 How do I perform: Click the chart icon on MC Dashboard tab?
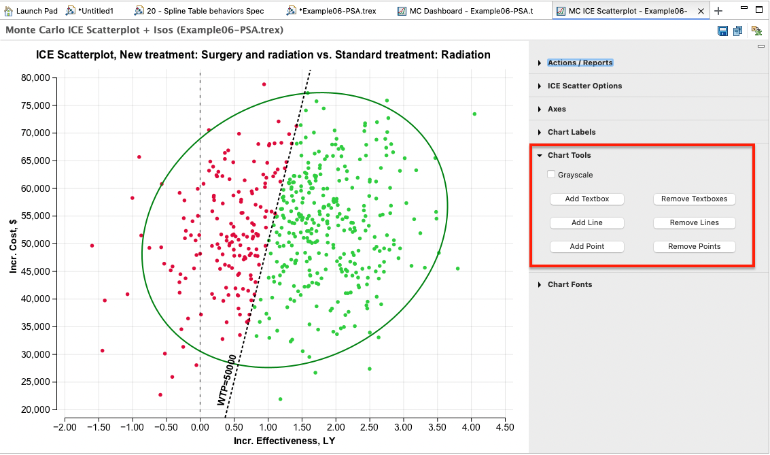[402, 10]
